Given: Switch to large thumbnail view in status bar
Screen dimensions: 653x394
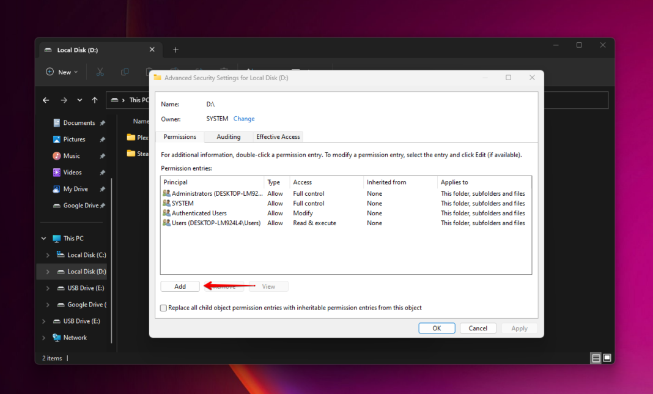Looking at the screenshot, I should pyautogui.click(x=606, y=357).
